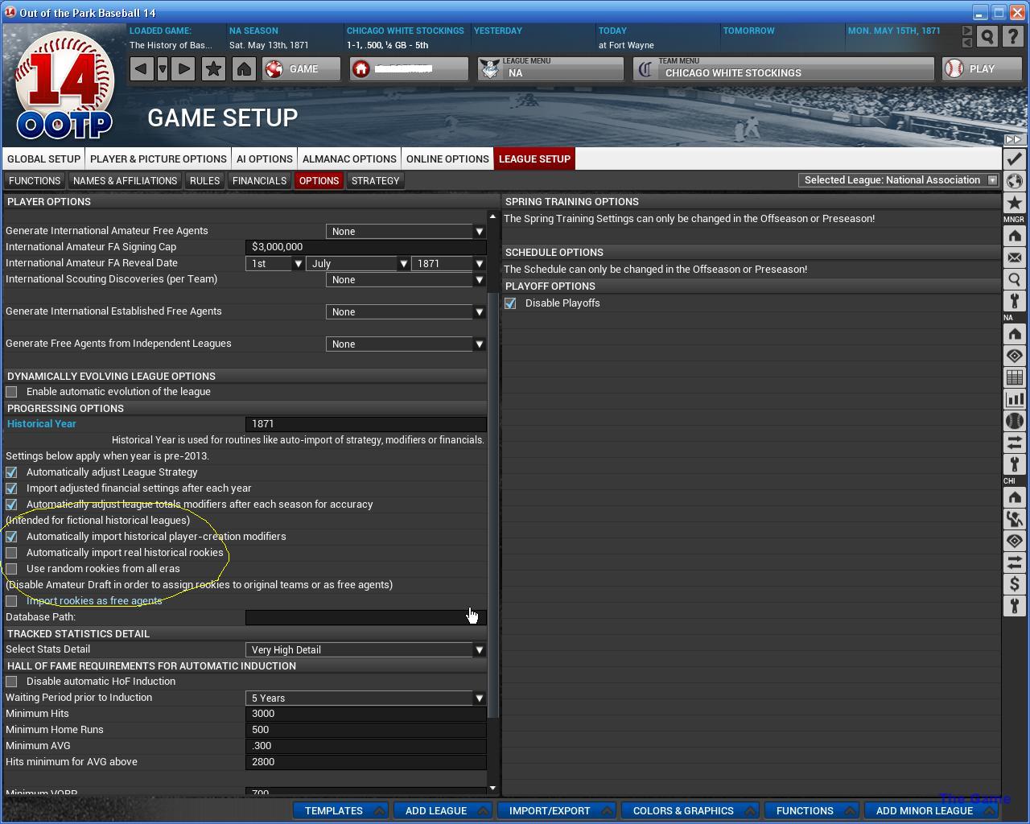Open Waiting Period prior to Induction dropdown
The width and height of the screenshot is (1030, 824).
coord(366,698)
